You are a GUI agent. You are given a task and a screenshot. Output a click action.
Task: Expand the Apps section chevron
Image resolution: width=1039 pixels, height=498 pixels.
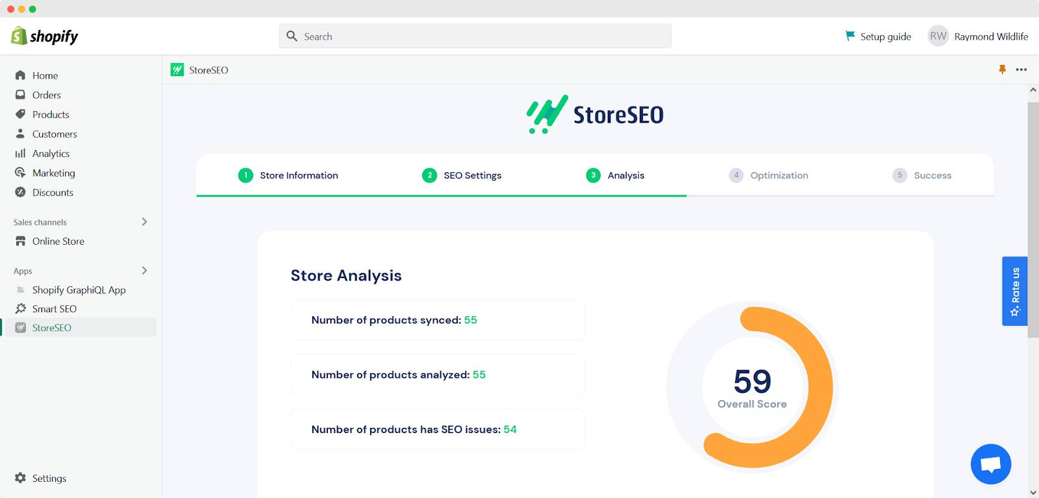point(144,270)
